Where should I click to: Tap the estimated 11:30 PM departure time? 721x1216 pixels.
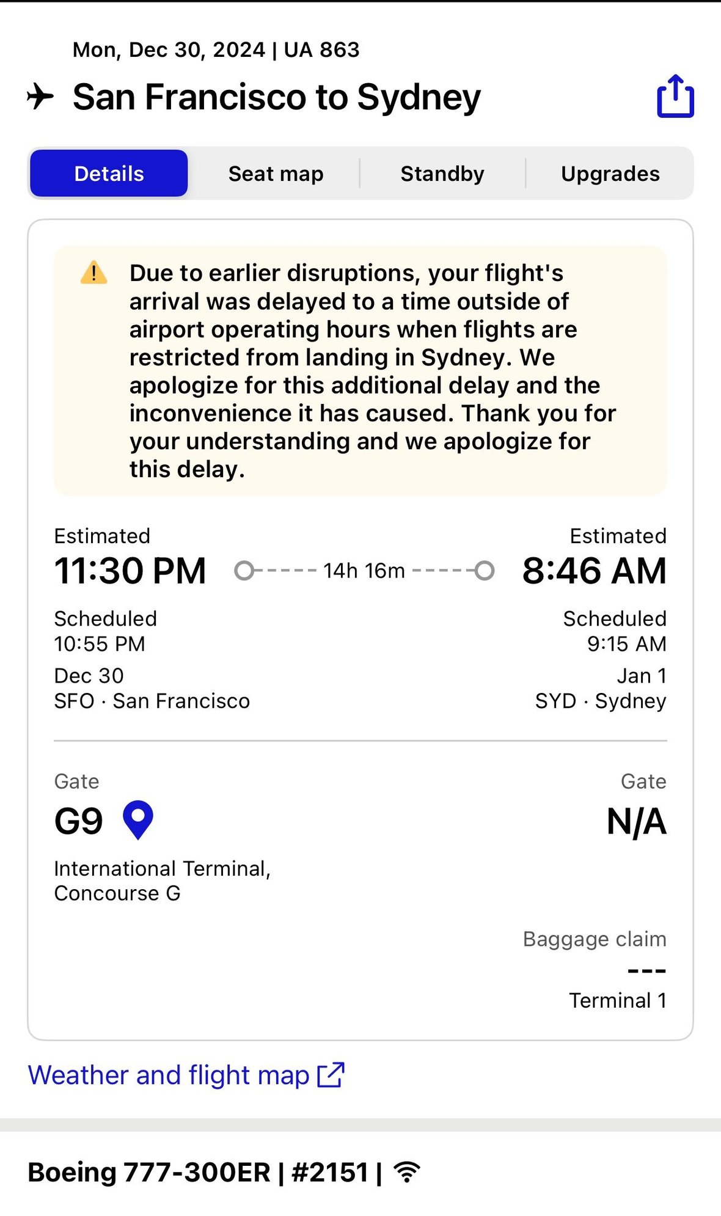point(130,571)
